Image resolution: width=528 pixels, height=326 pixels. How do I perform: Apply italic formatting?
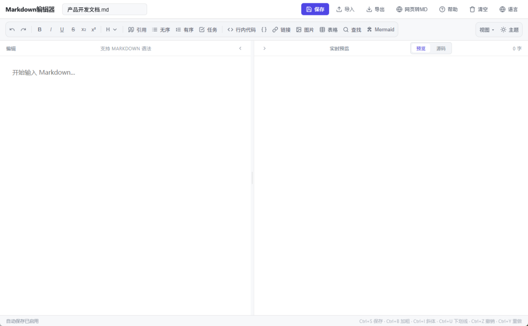[x=51, y=30]
